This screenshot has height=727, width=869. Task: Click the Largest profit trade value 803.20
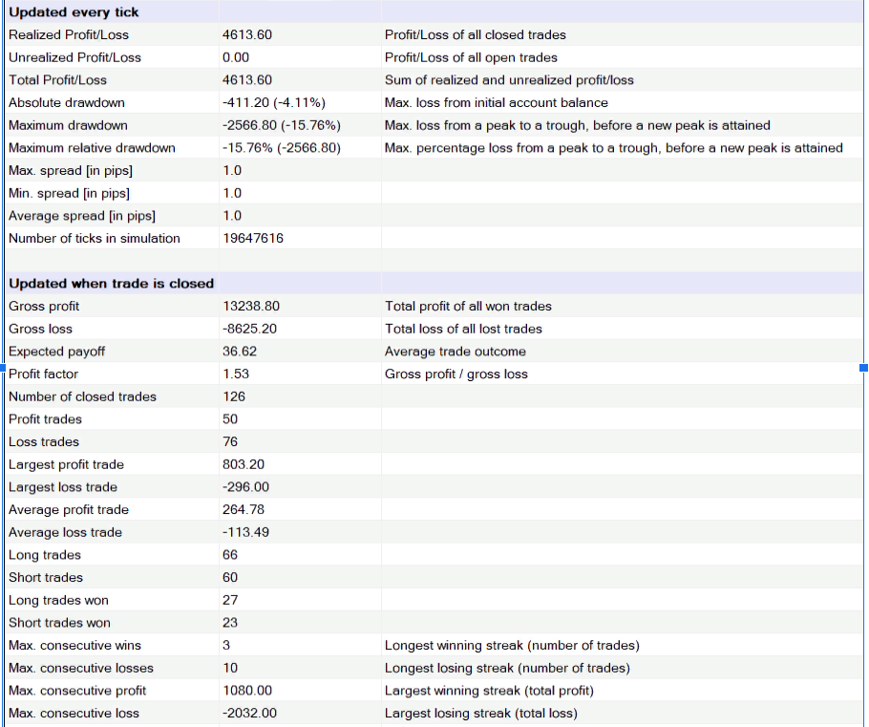click(x=243, y=464)
